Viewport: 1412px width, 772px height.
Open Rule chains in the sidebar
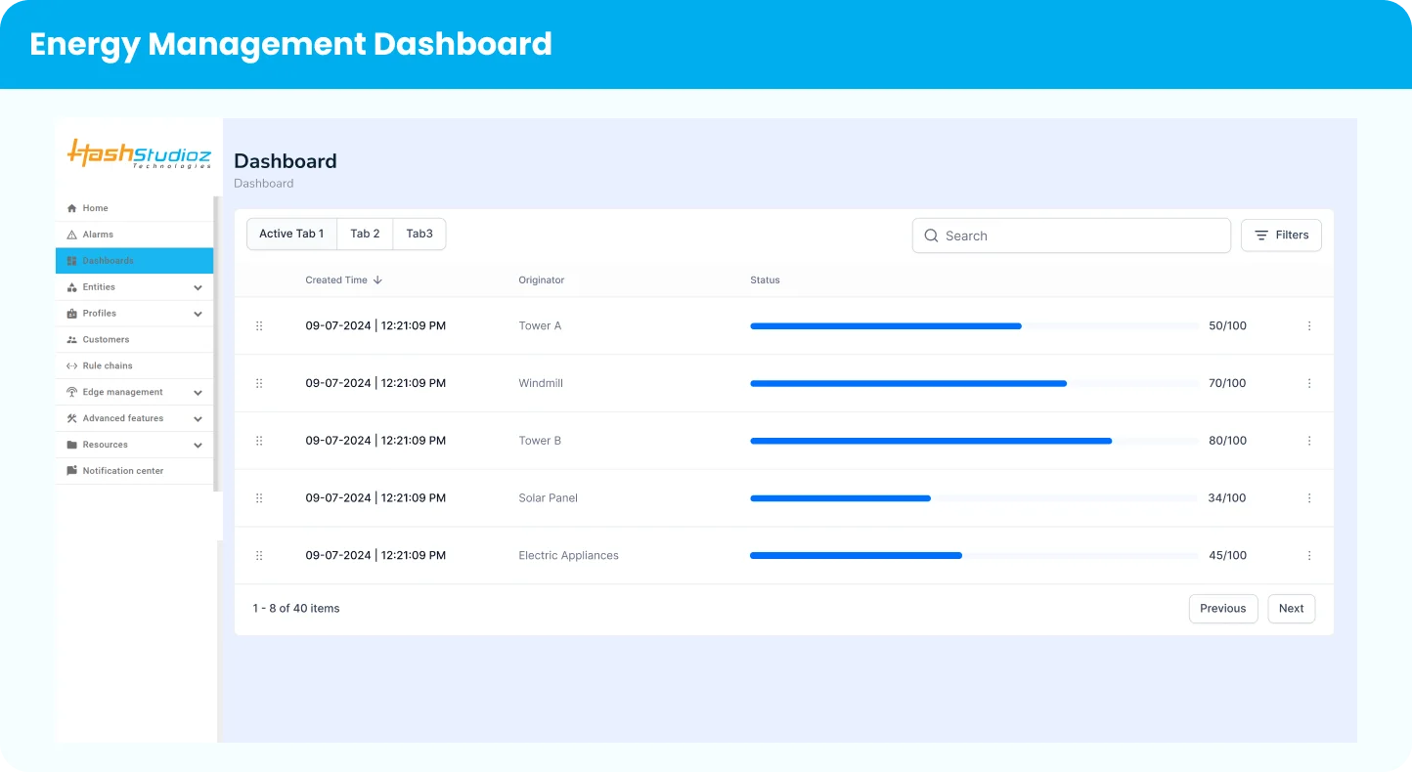pyautogui.click(x=134, y=365)
